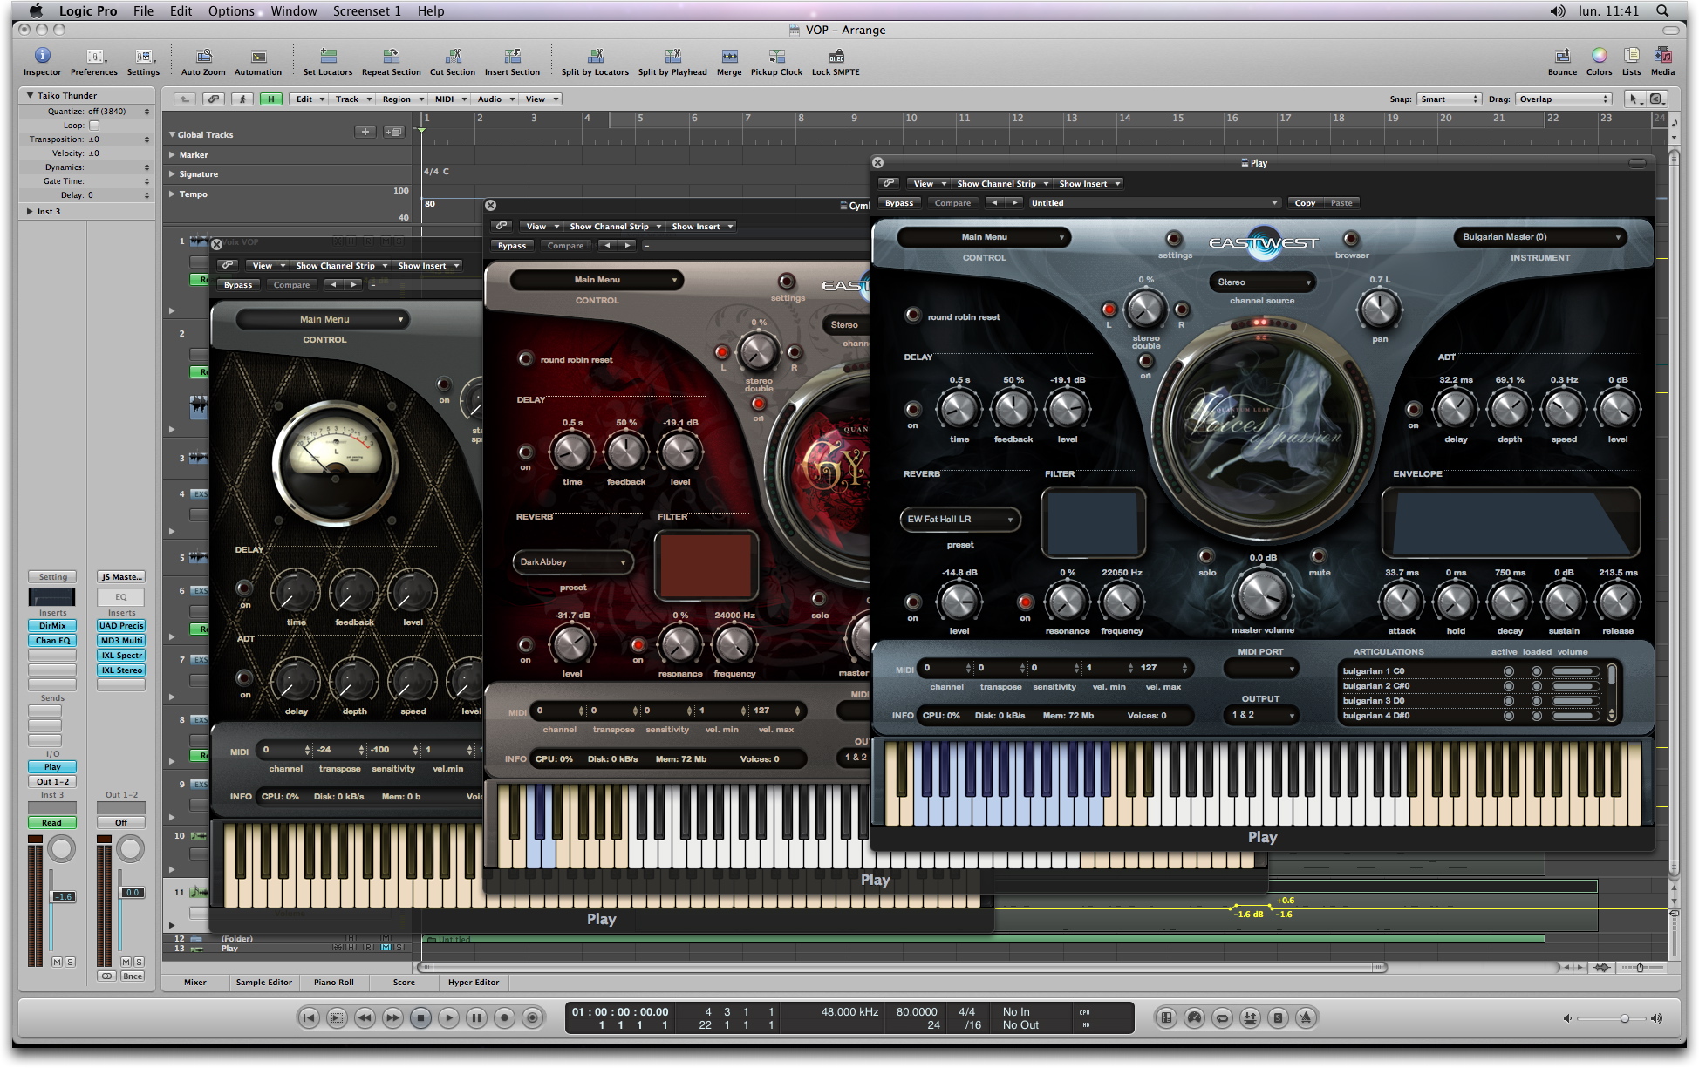This screenshot has height=1068, width=1699.
Task: Toggle the Loop checkbox in the Inspector
Action: click(x=94, y=126)
